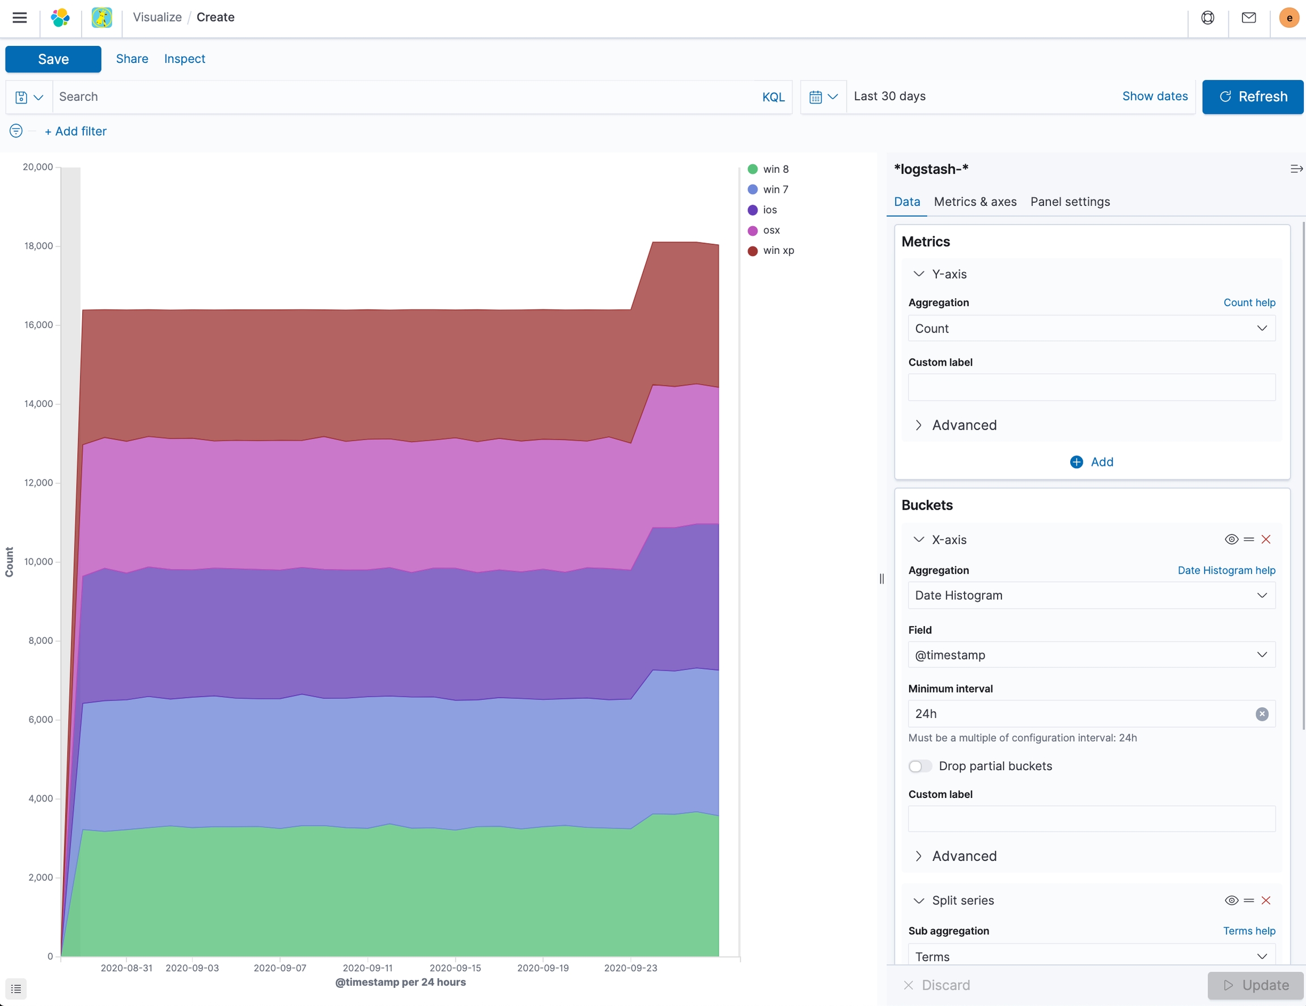Switch to the Metrics & axes tab

pyautogui.click(x=975, y=201)
